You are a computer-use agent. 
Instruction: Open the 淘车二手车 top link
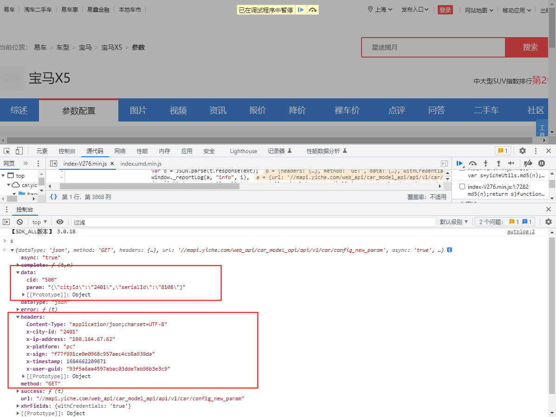[x=38, y=10]
